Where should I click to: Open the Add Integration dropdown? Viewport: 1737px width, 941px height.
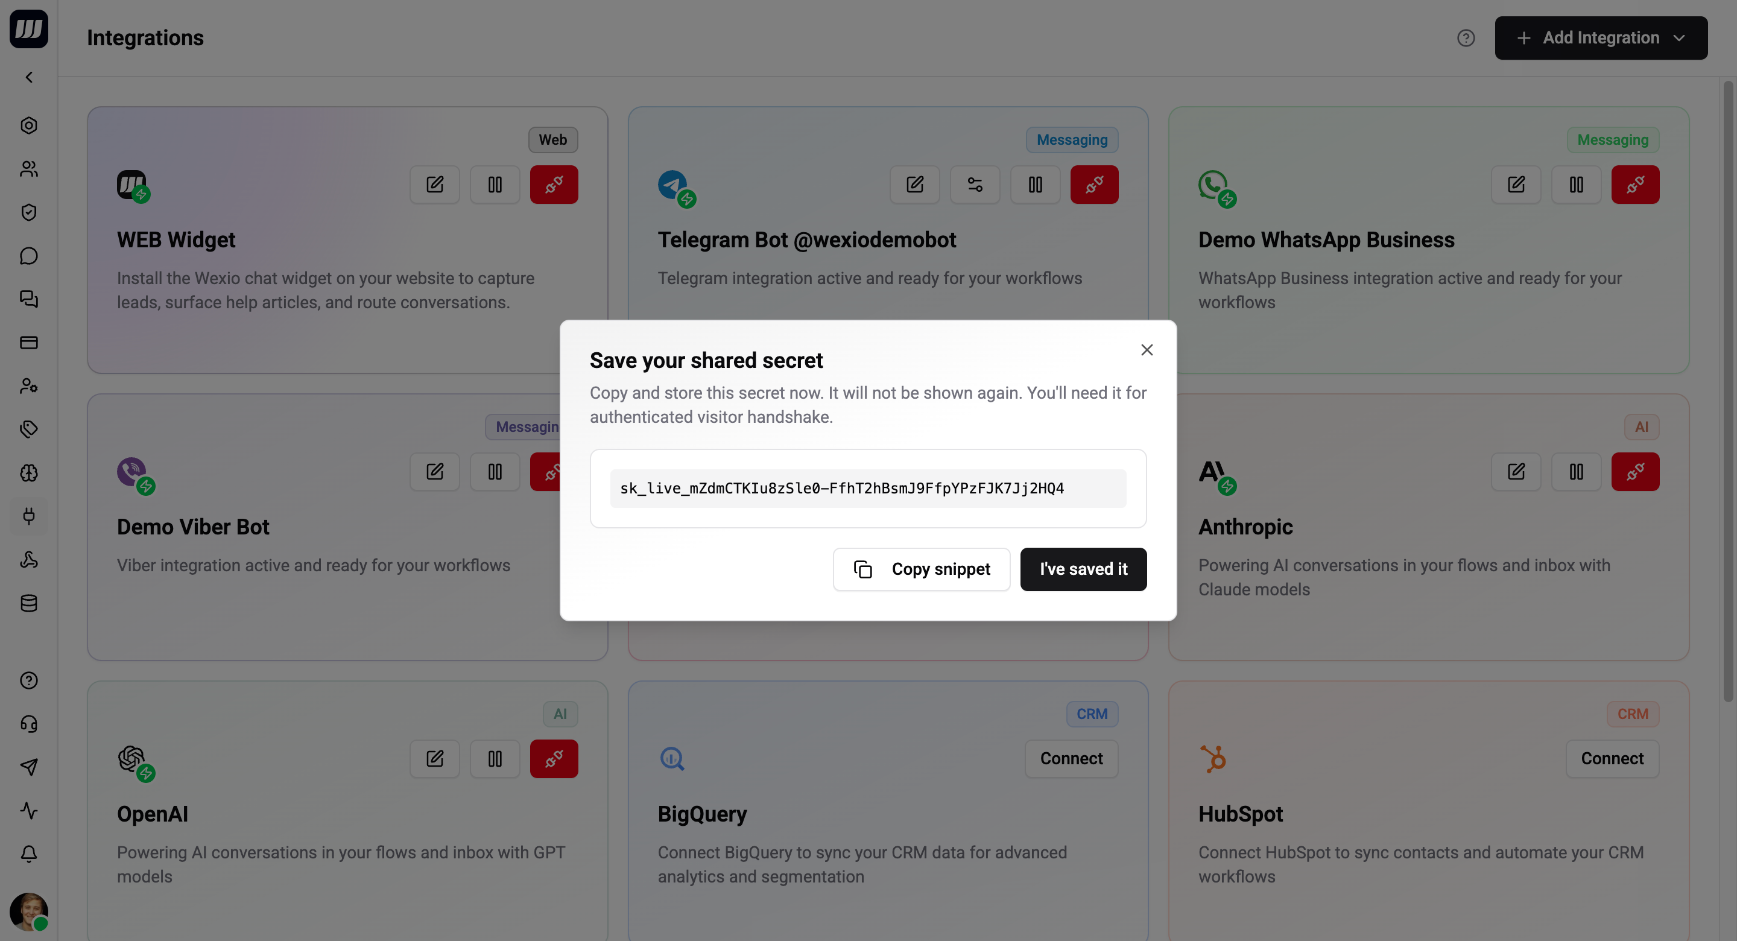pos(1601,38)
